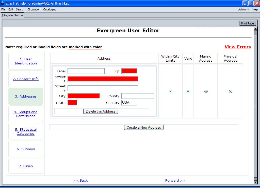Select the Mailing Address radio button

pos(206,91)
